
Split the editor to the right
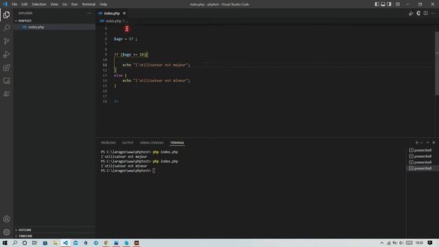coord(425,14)
